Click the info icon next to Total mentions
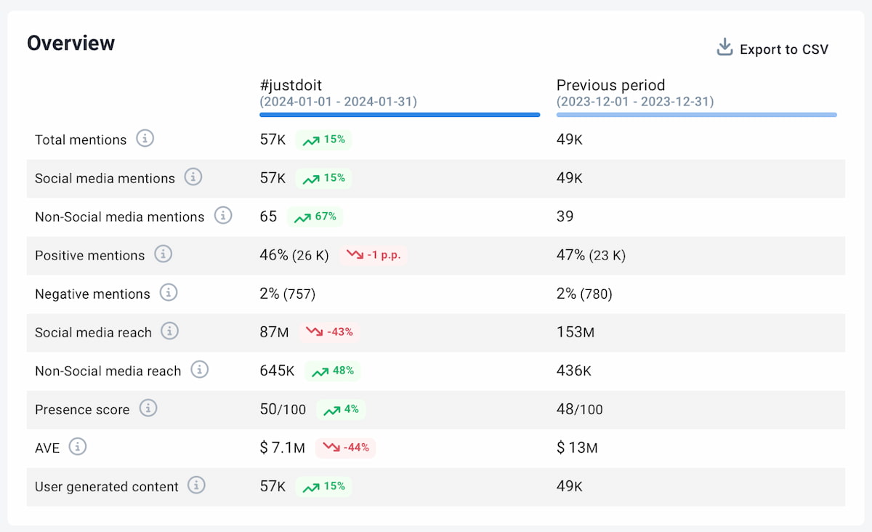This screenshot has width=872, height=532. pos(144,140)
